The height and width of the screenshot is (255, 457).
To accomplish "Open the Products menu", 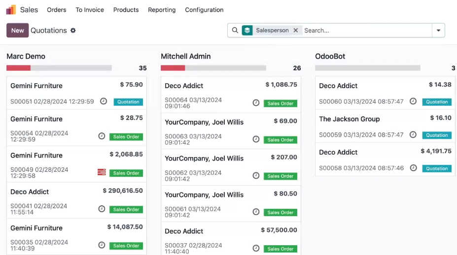I will [x=126, y=10].
